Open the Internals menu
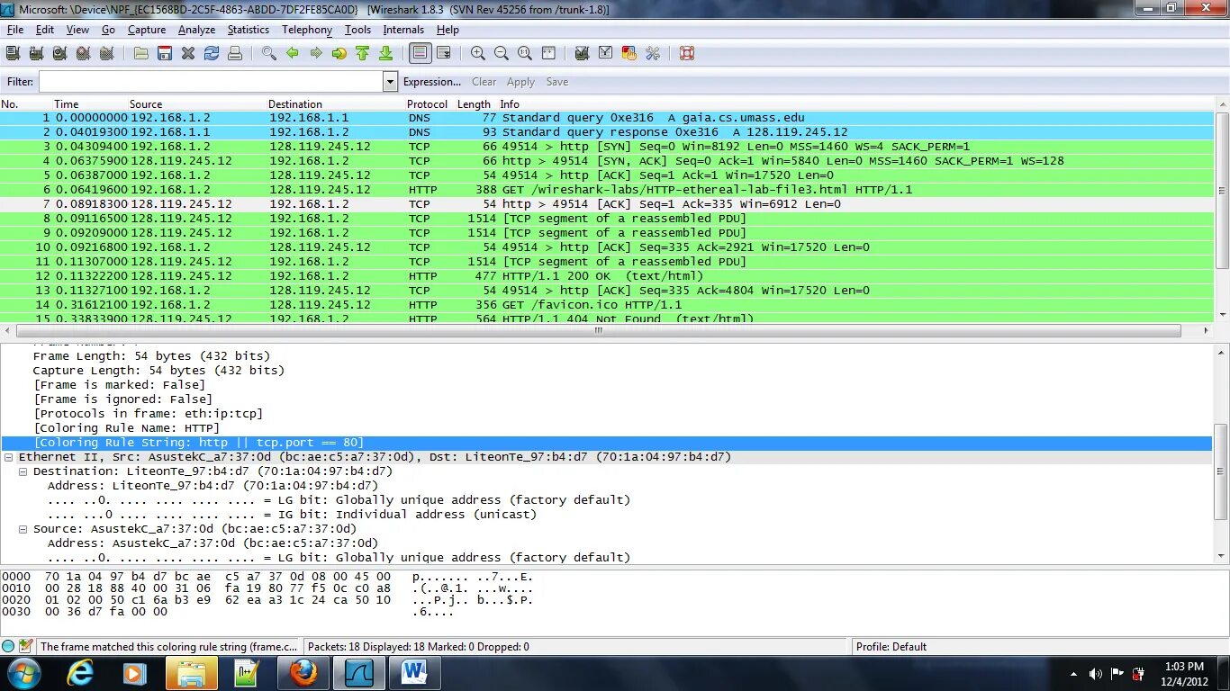The height and width of the screenshot is (691, 1230). (403, 30)
